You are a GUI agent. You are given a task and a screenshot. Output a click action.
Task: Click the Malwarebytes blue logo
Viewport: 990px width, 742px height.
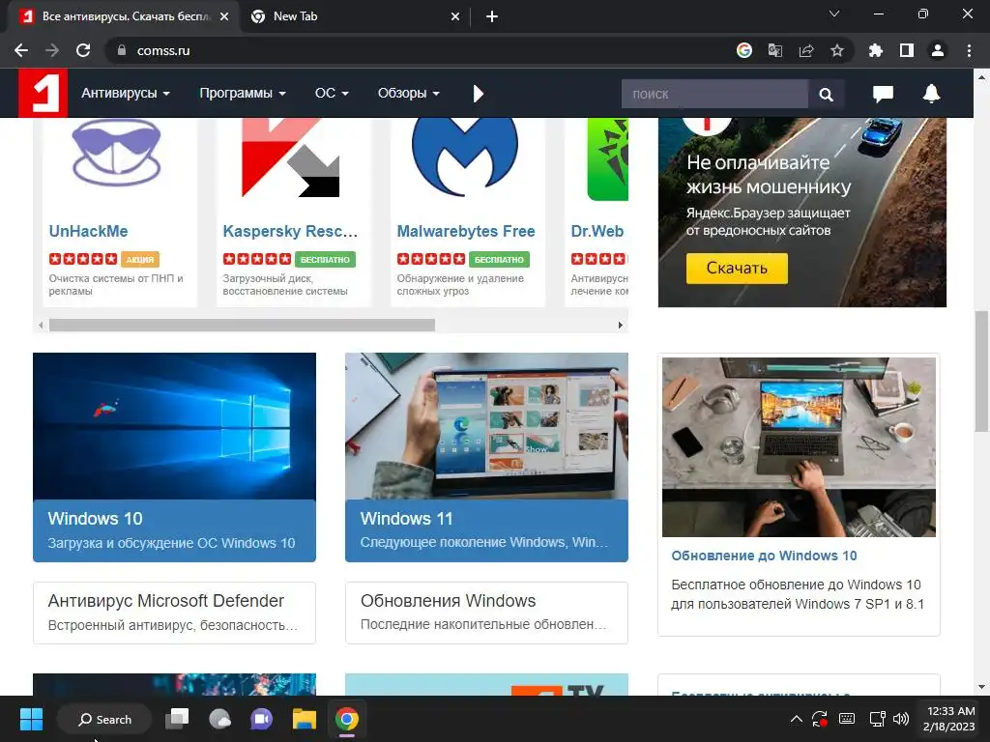[x=465, y=157]
